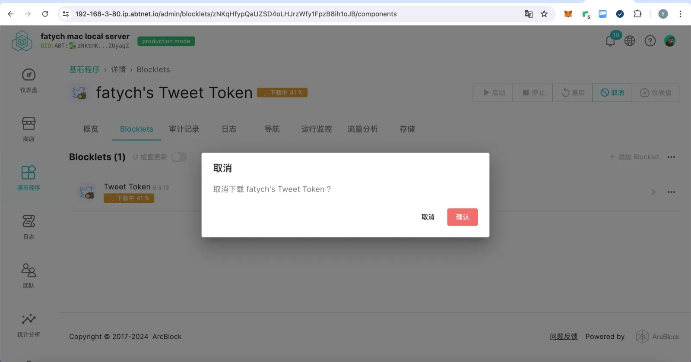Click the browser address bar URL

tap(236, 14)
